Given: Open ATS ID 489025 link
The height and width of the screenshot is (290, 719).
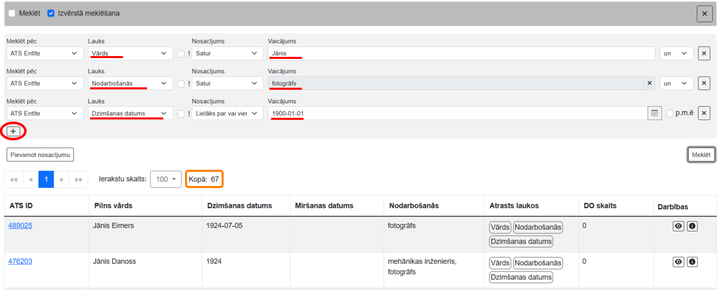Looking at the screenshot, I should coord(20,225).
